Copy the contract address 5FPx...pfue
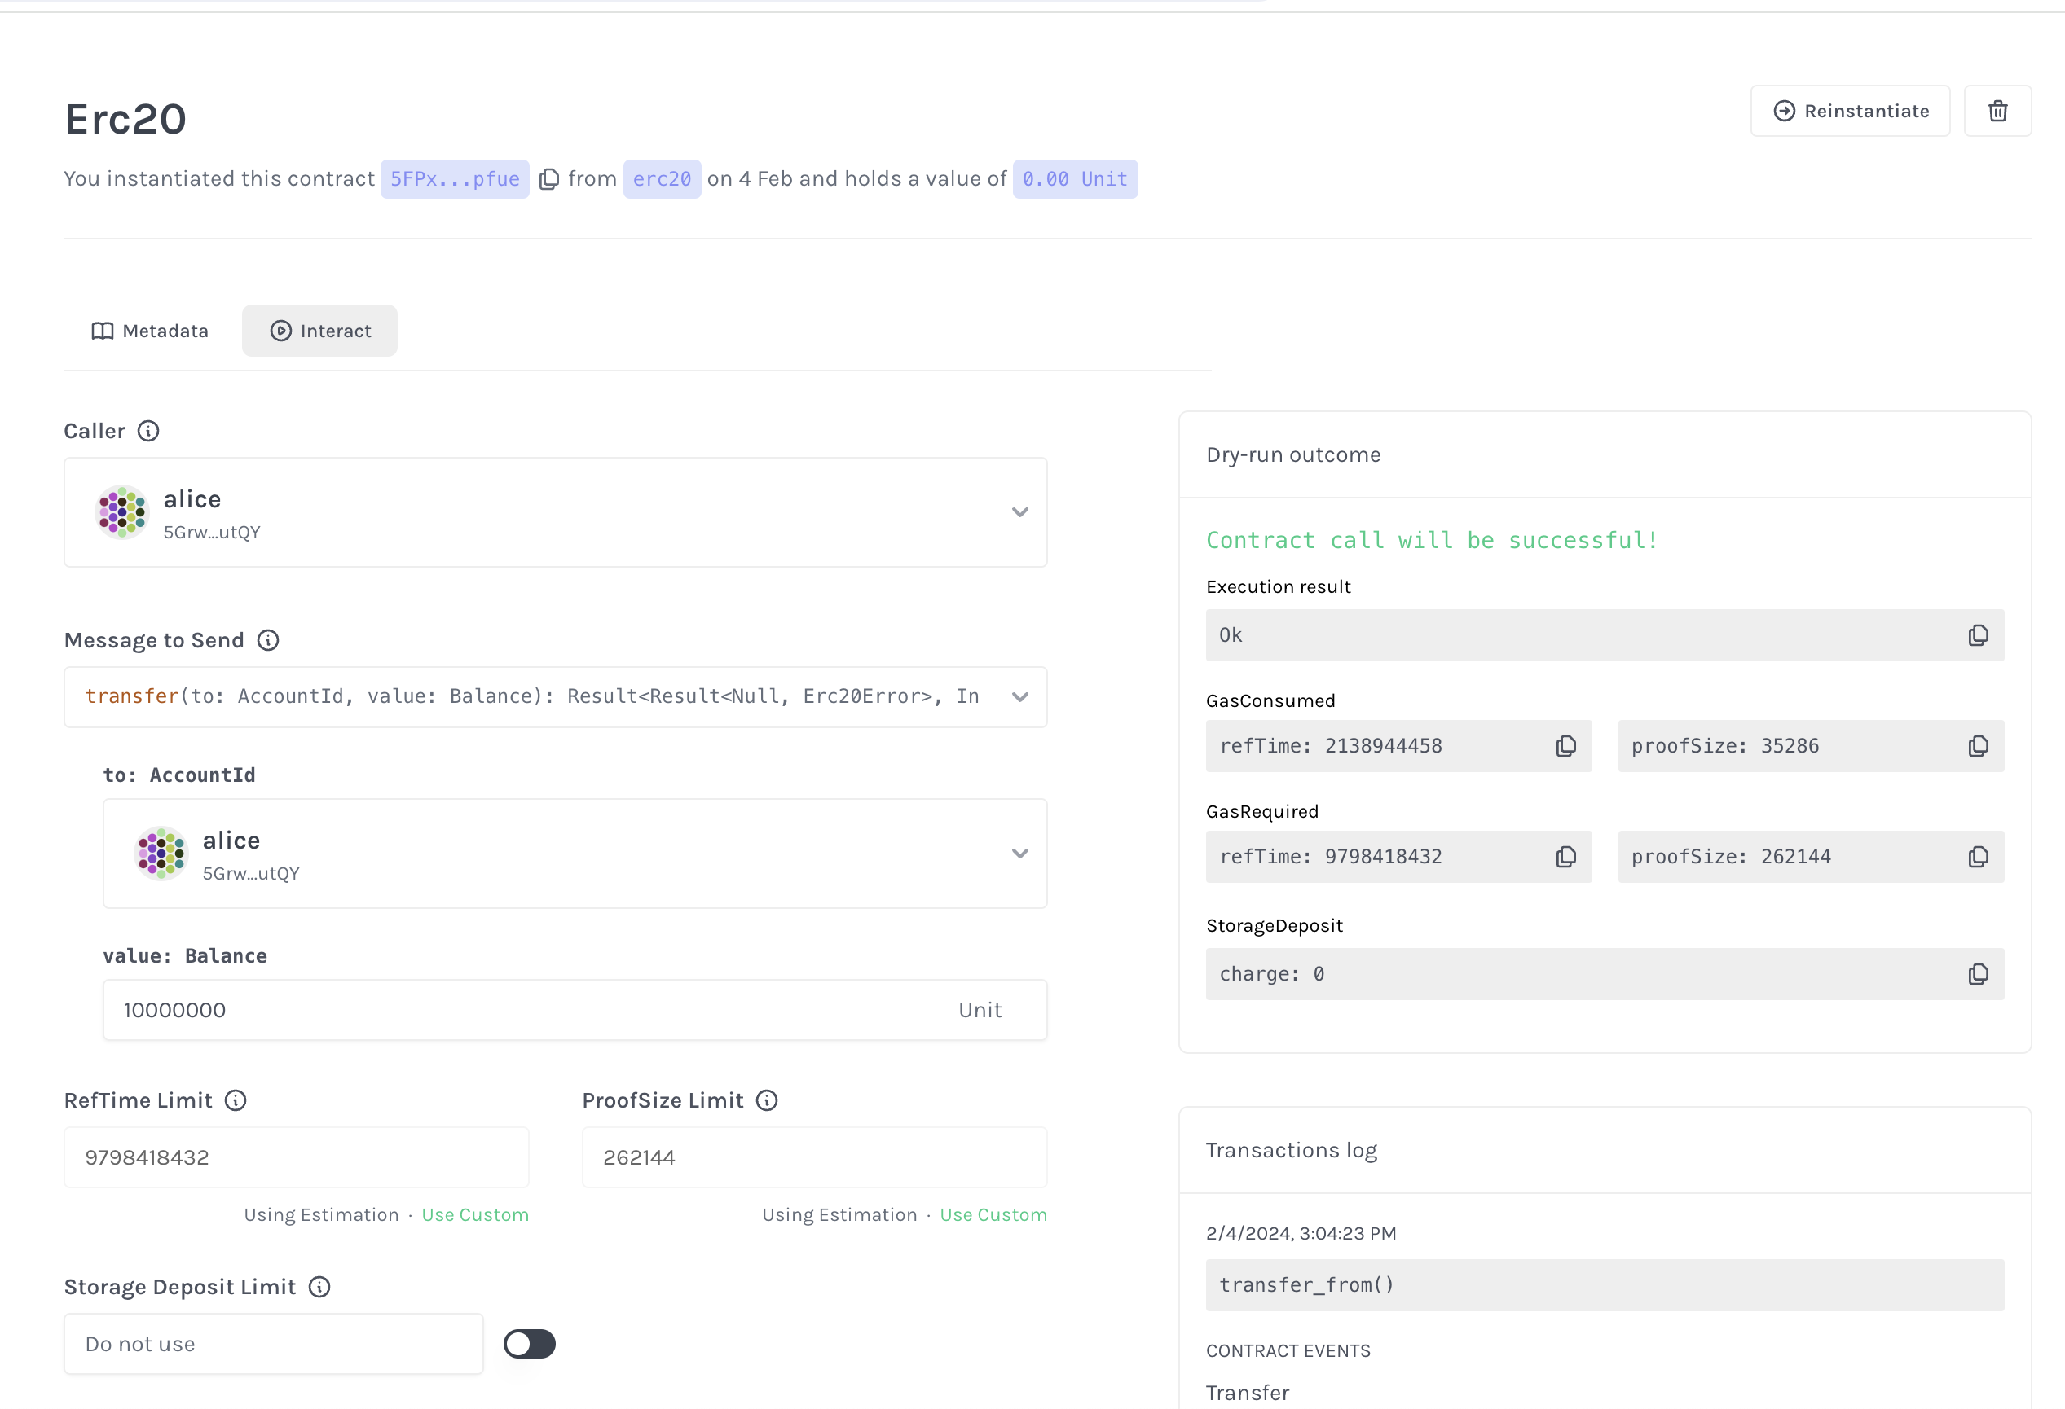The image size is (2065, 1409). (x=549, y=179)
